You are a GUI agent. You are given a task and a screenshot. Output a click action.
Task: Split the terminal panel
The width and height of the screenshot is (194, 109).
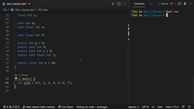point(179,4)
